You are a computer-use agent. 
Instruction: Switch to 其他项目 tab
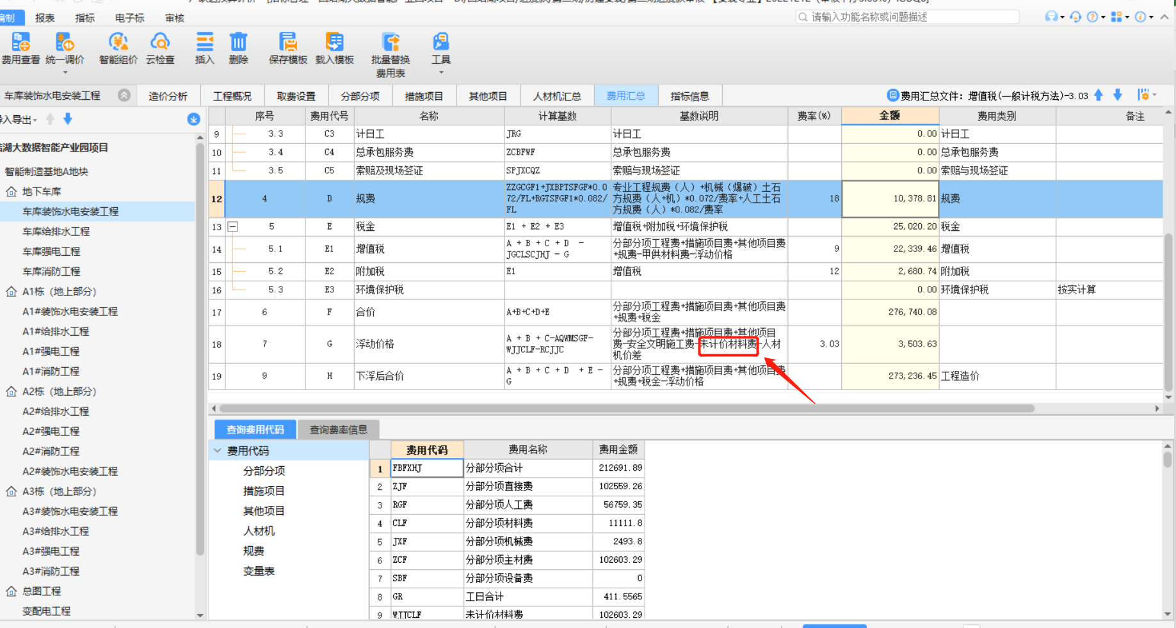(488, 96)
